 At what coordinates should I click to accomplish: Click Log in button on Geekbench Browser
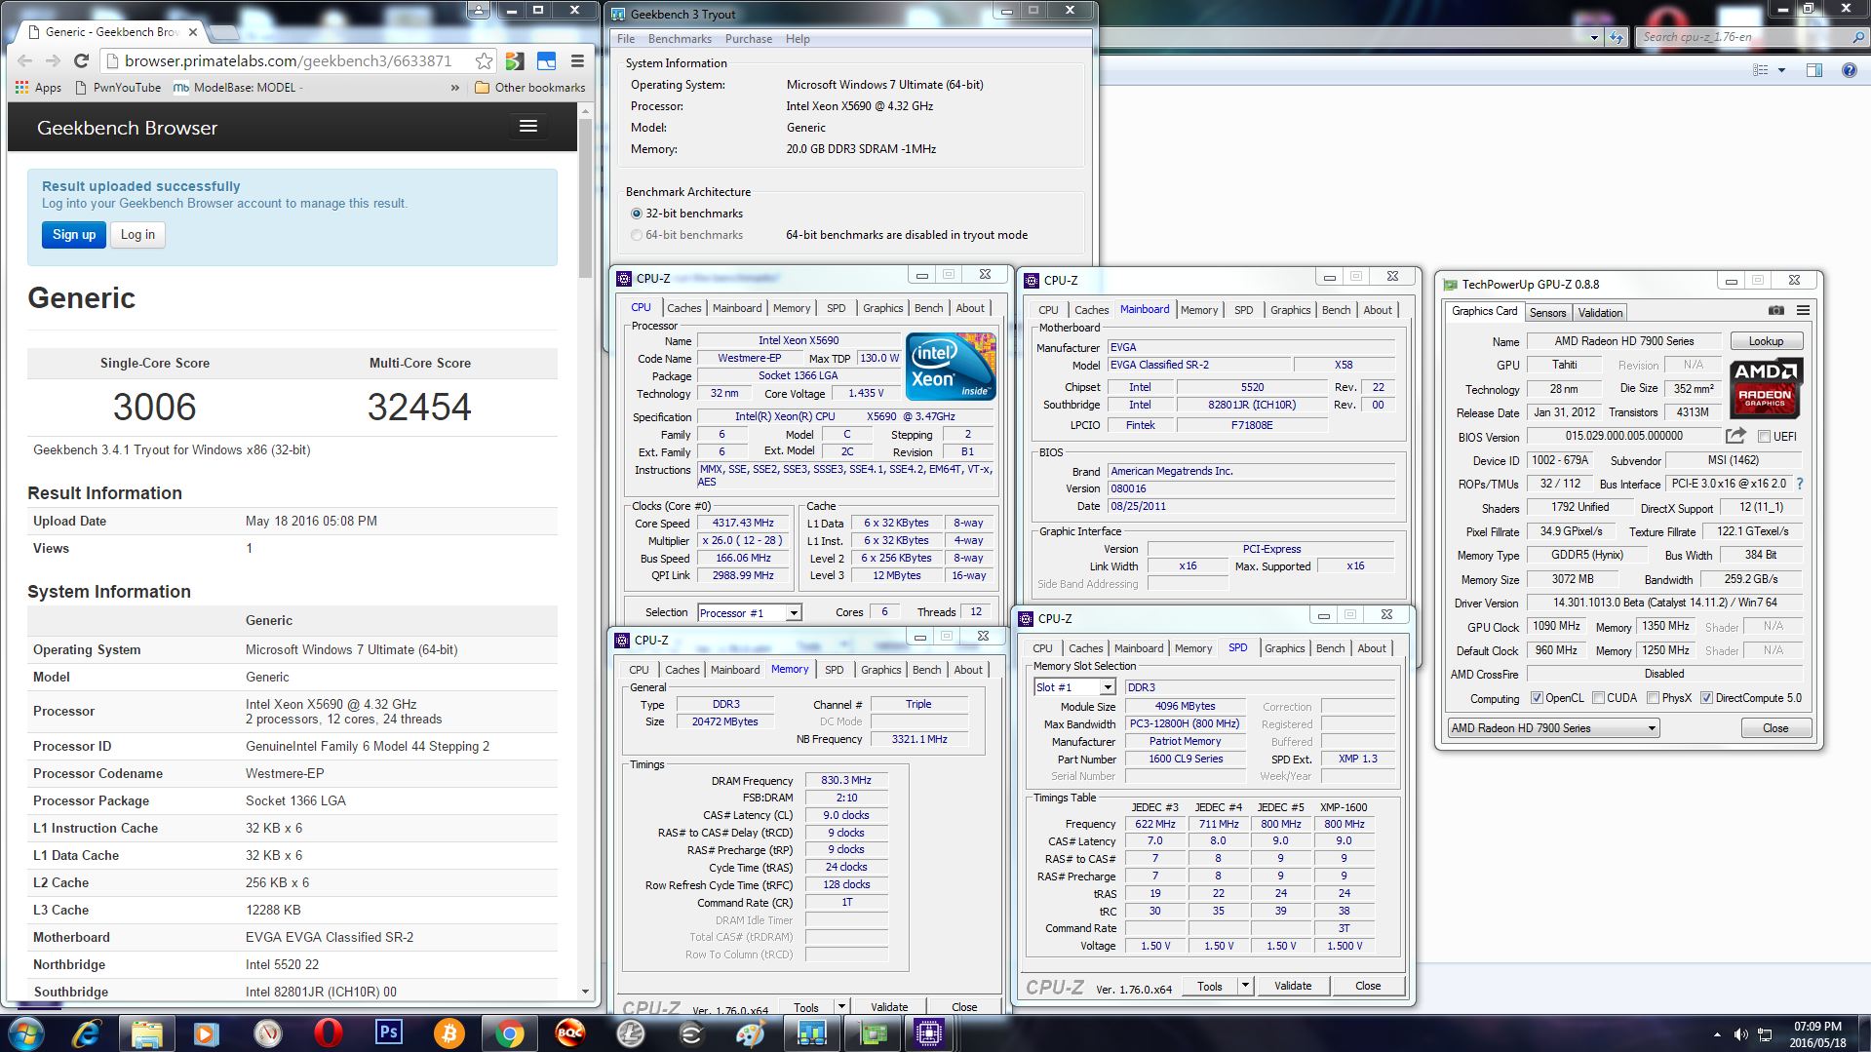137,235
